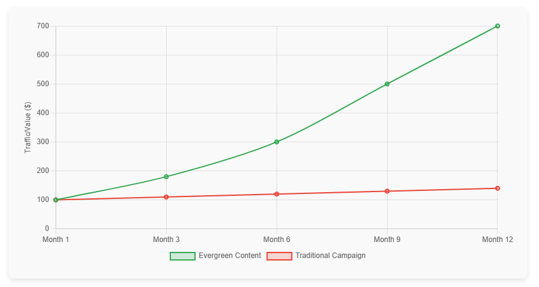Screen dimensions: 539x287
Task: Click the Traffic/Value ($) y-axis title
Action: point(27,127)
